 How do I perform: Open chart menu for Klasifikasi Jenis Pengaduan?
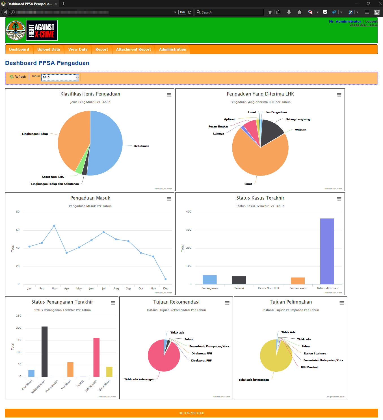pyautogui.click(x=169, y=95)
